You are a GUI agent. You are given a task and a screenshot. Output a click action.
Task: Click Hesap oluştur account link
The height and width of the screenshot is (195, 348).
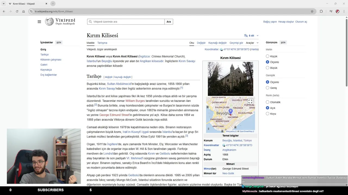[286, 22]
